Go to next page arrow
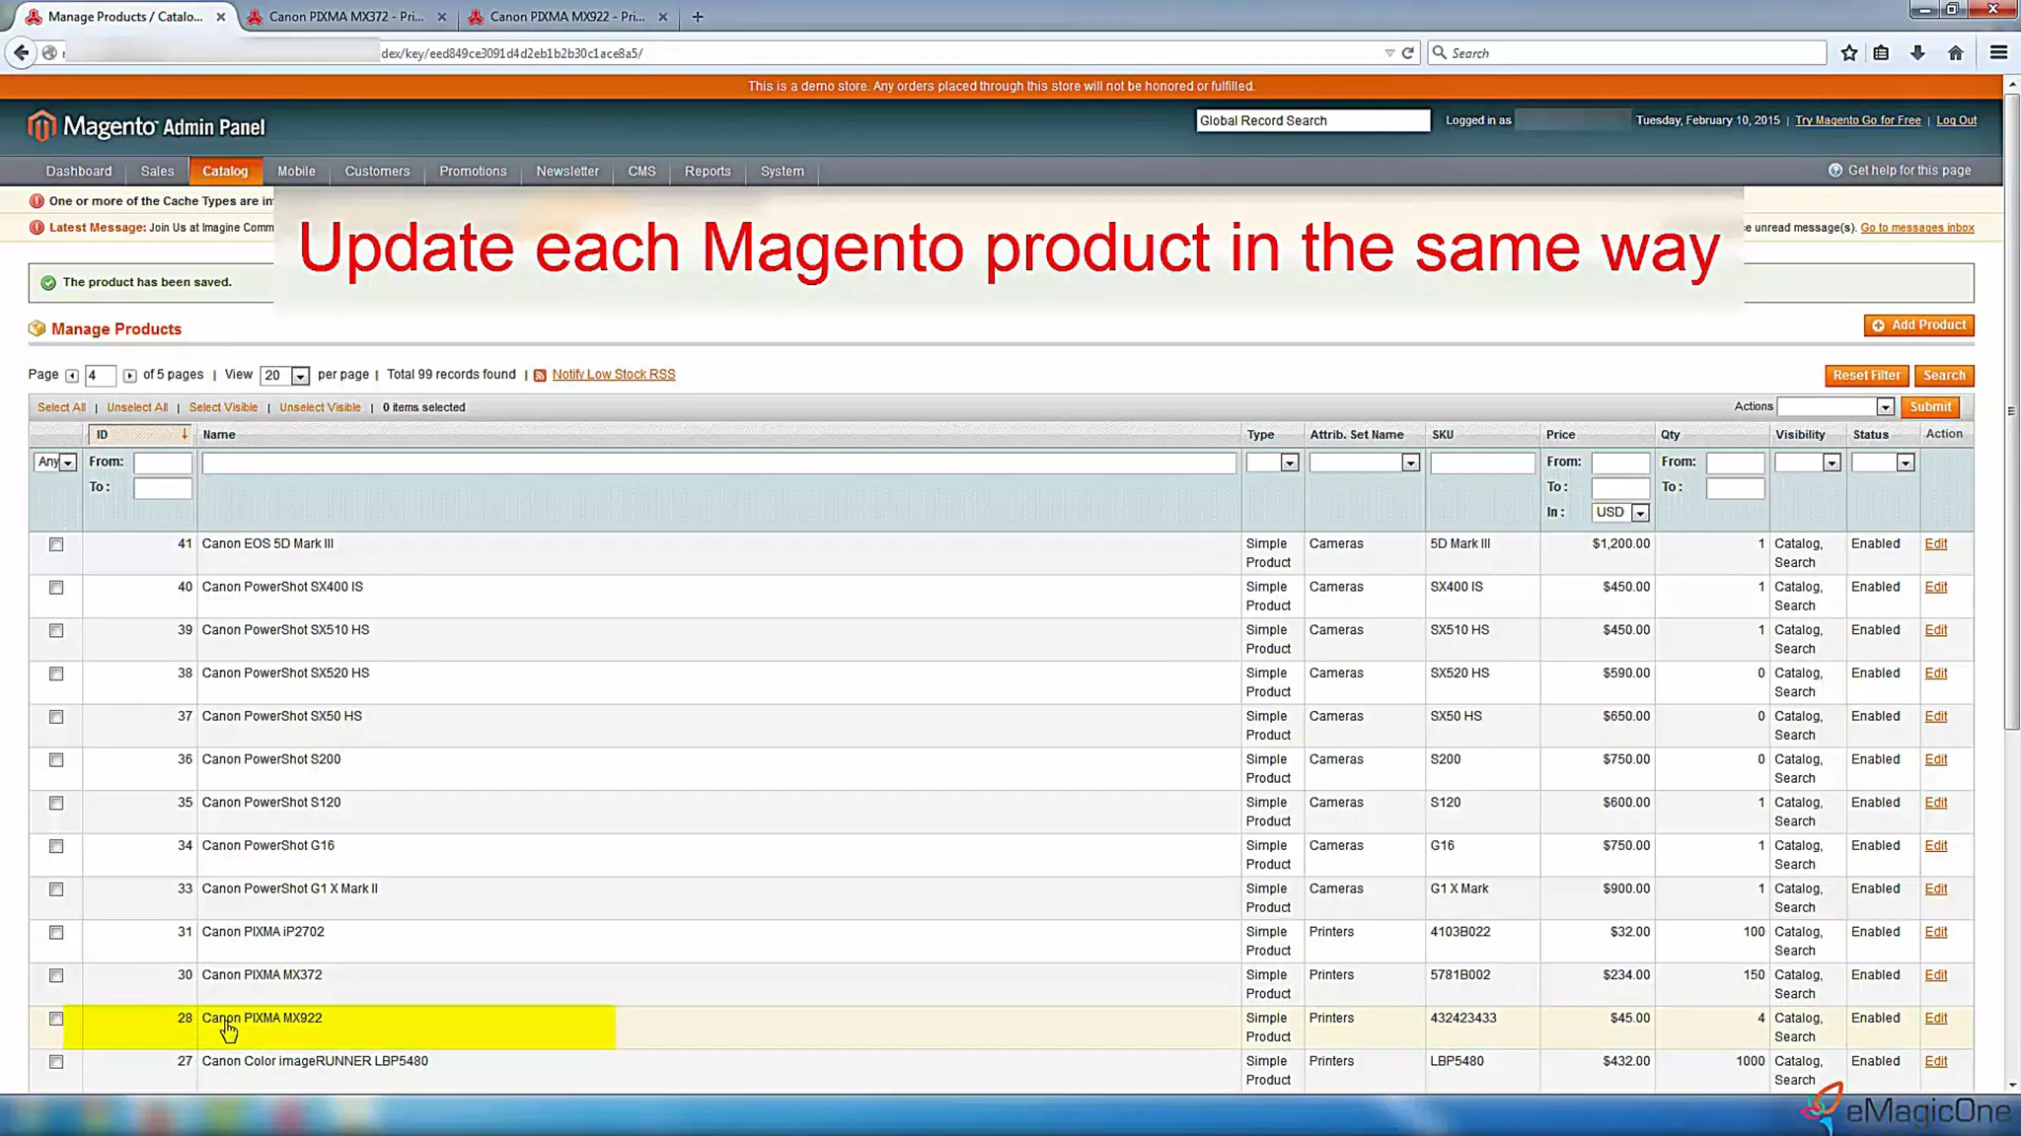The width and height of the screenshot is (2021, 1136). coord(129,376)
